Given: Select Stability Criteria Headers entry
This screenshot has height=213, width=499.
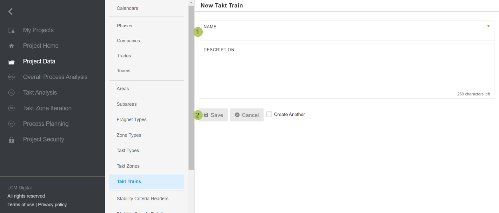Looking at the screenshot, I should 142,199.
